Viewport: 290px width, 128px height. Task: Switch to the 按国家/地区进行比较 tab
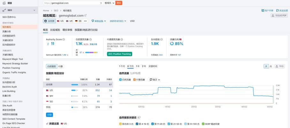pyautogui.click(x=86, y=30)
